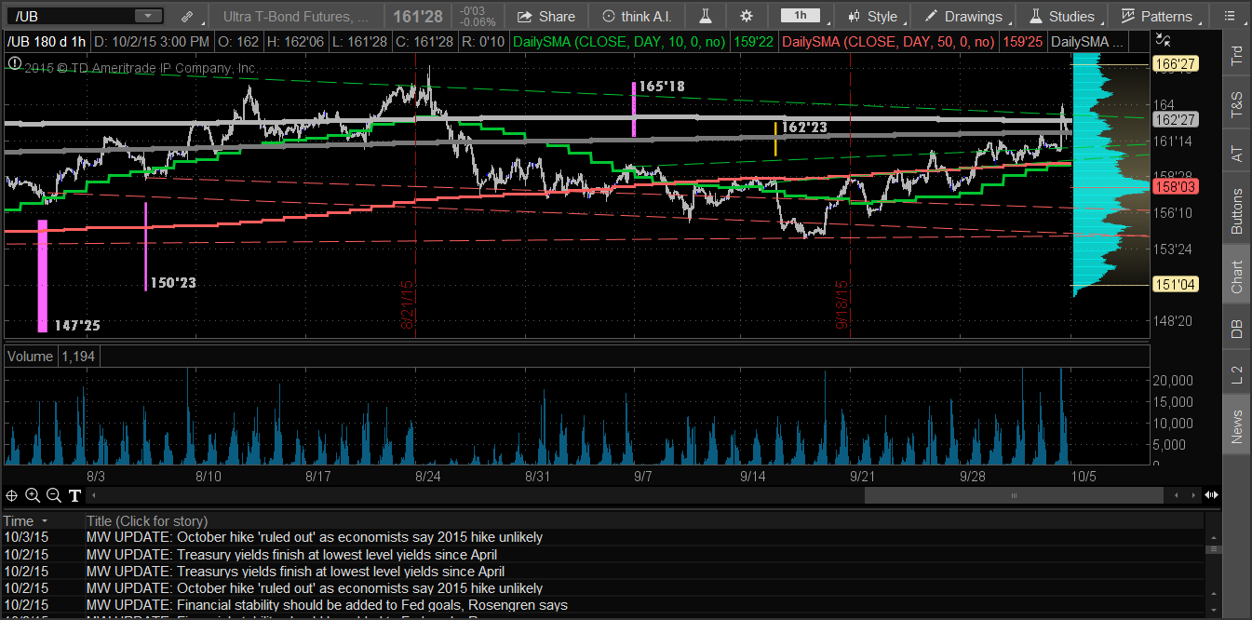This screenshot has width=1252, height=620.
Task: Switch to the T&S side tab
Action: (x=1236, y=103)
